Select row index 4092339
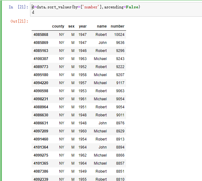This screenshot has width=202, height=181. 41,179
